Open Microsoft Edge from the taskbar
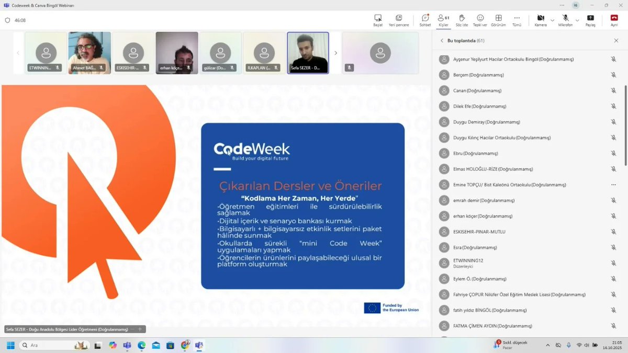This screenshot has height=353, width=628. tap(141, 345)
